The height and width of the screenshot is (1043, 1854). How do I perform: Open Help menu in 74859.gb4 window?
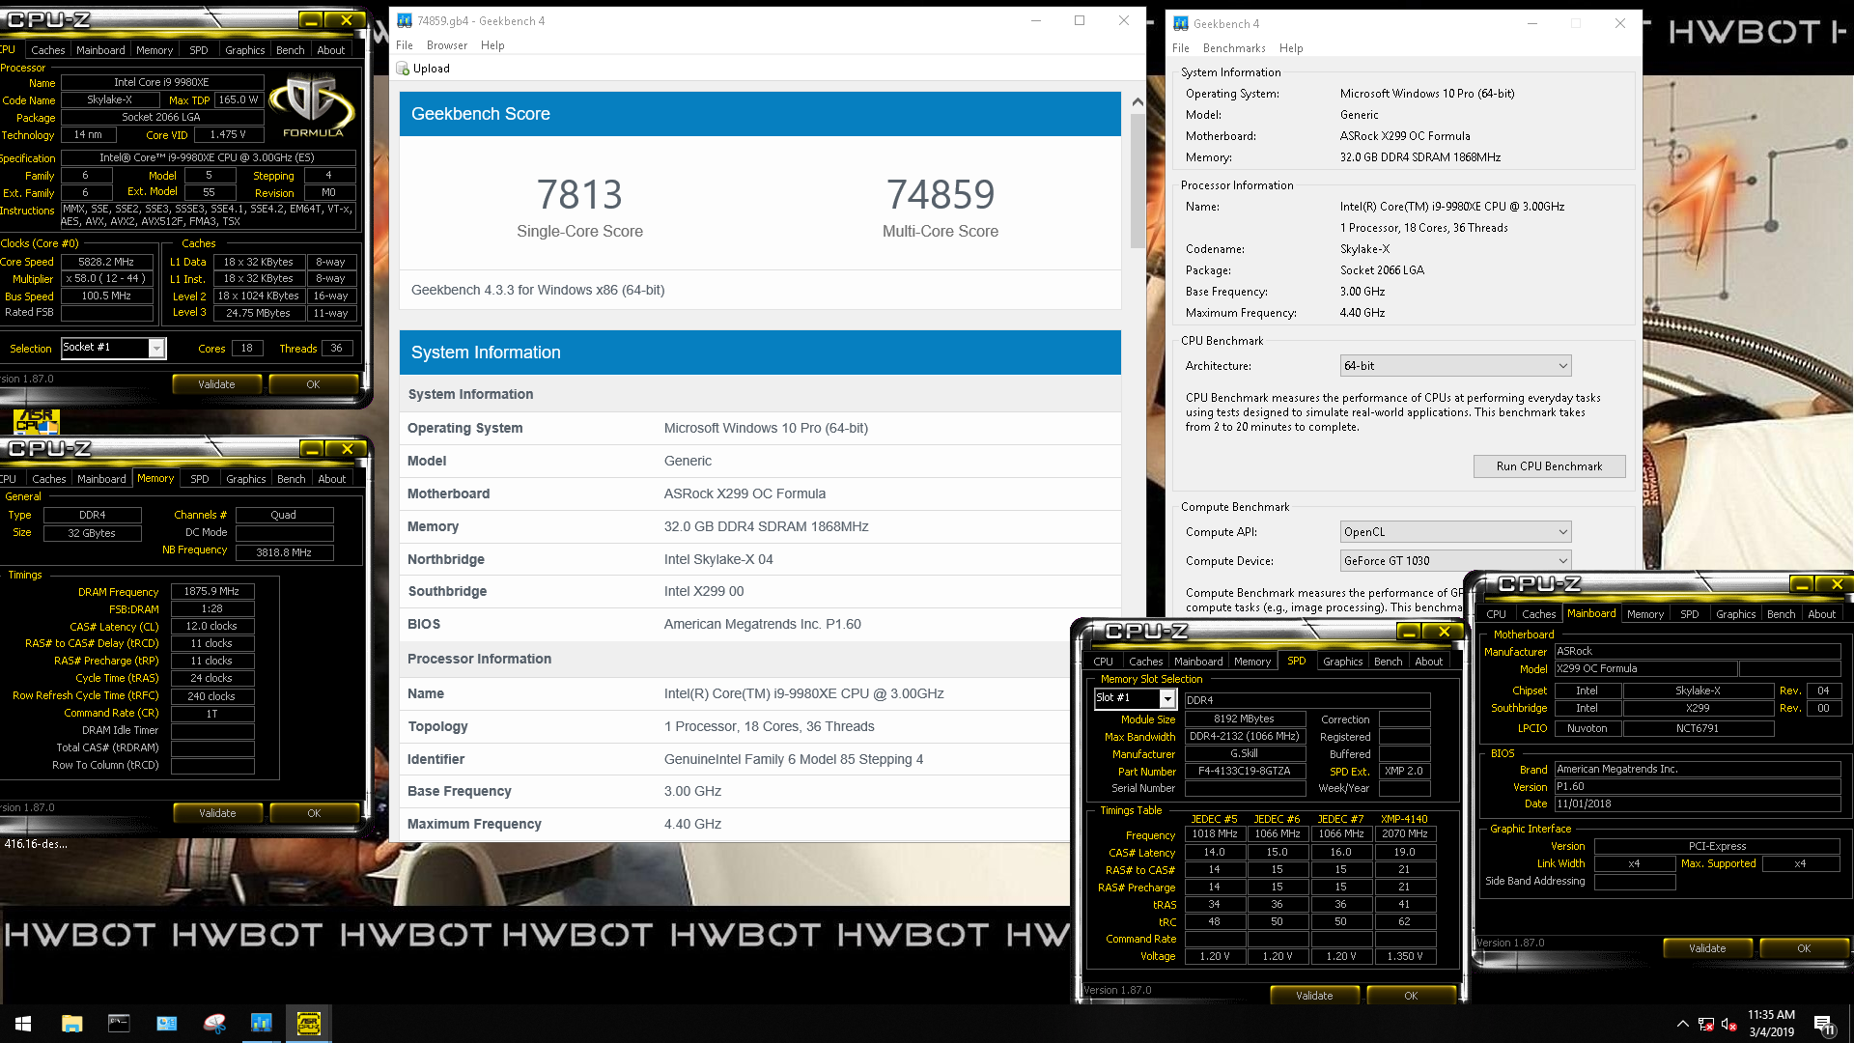pos(492,45)
